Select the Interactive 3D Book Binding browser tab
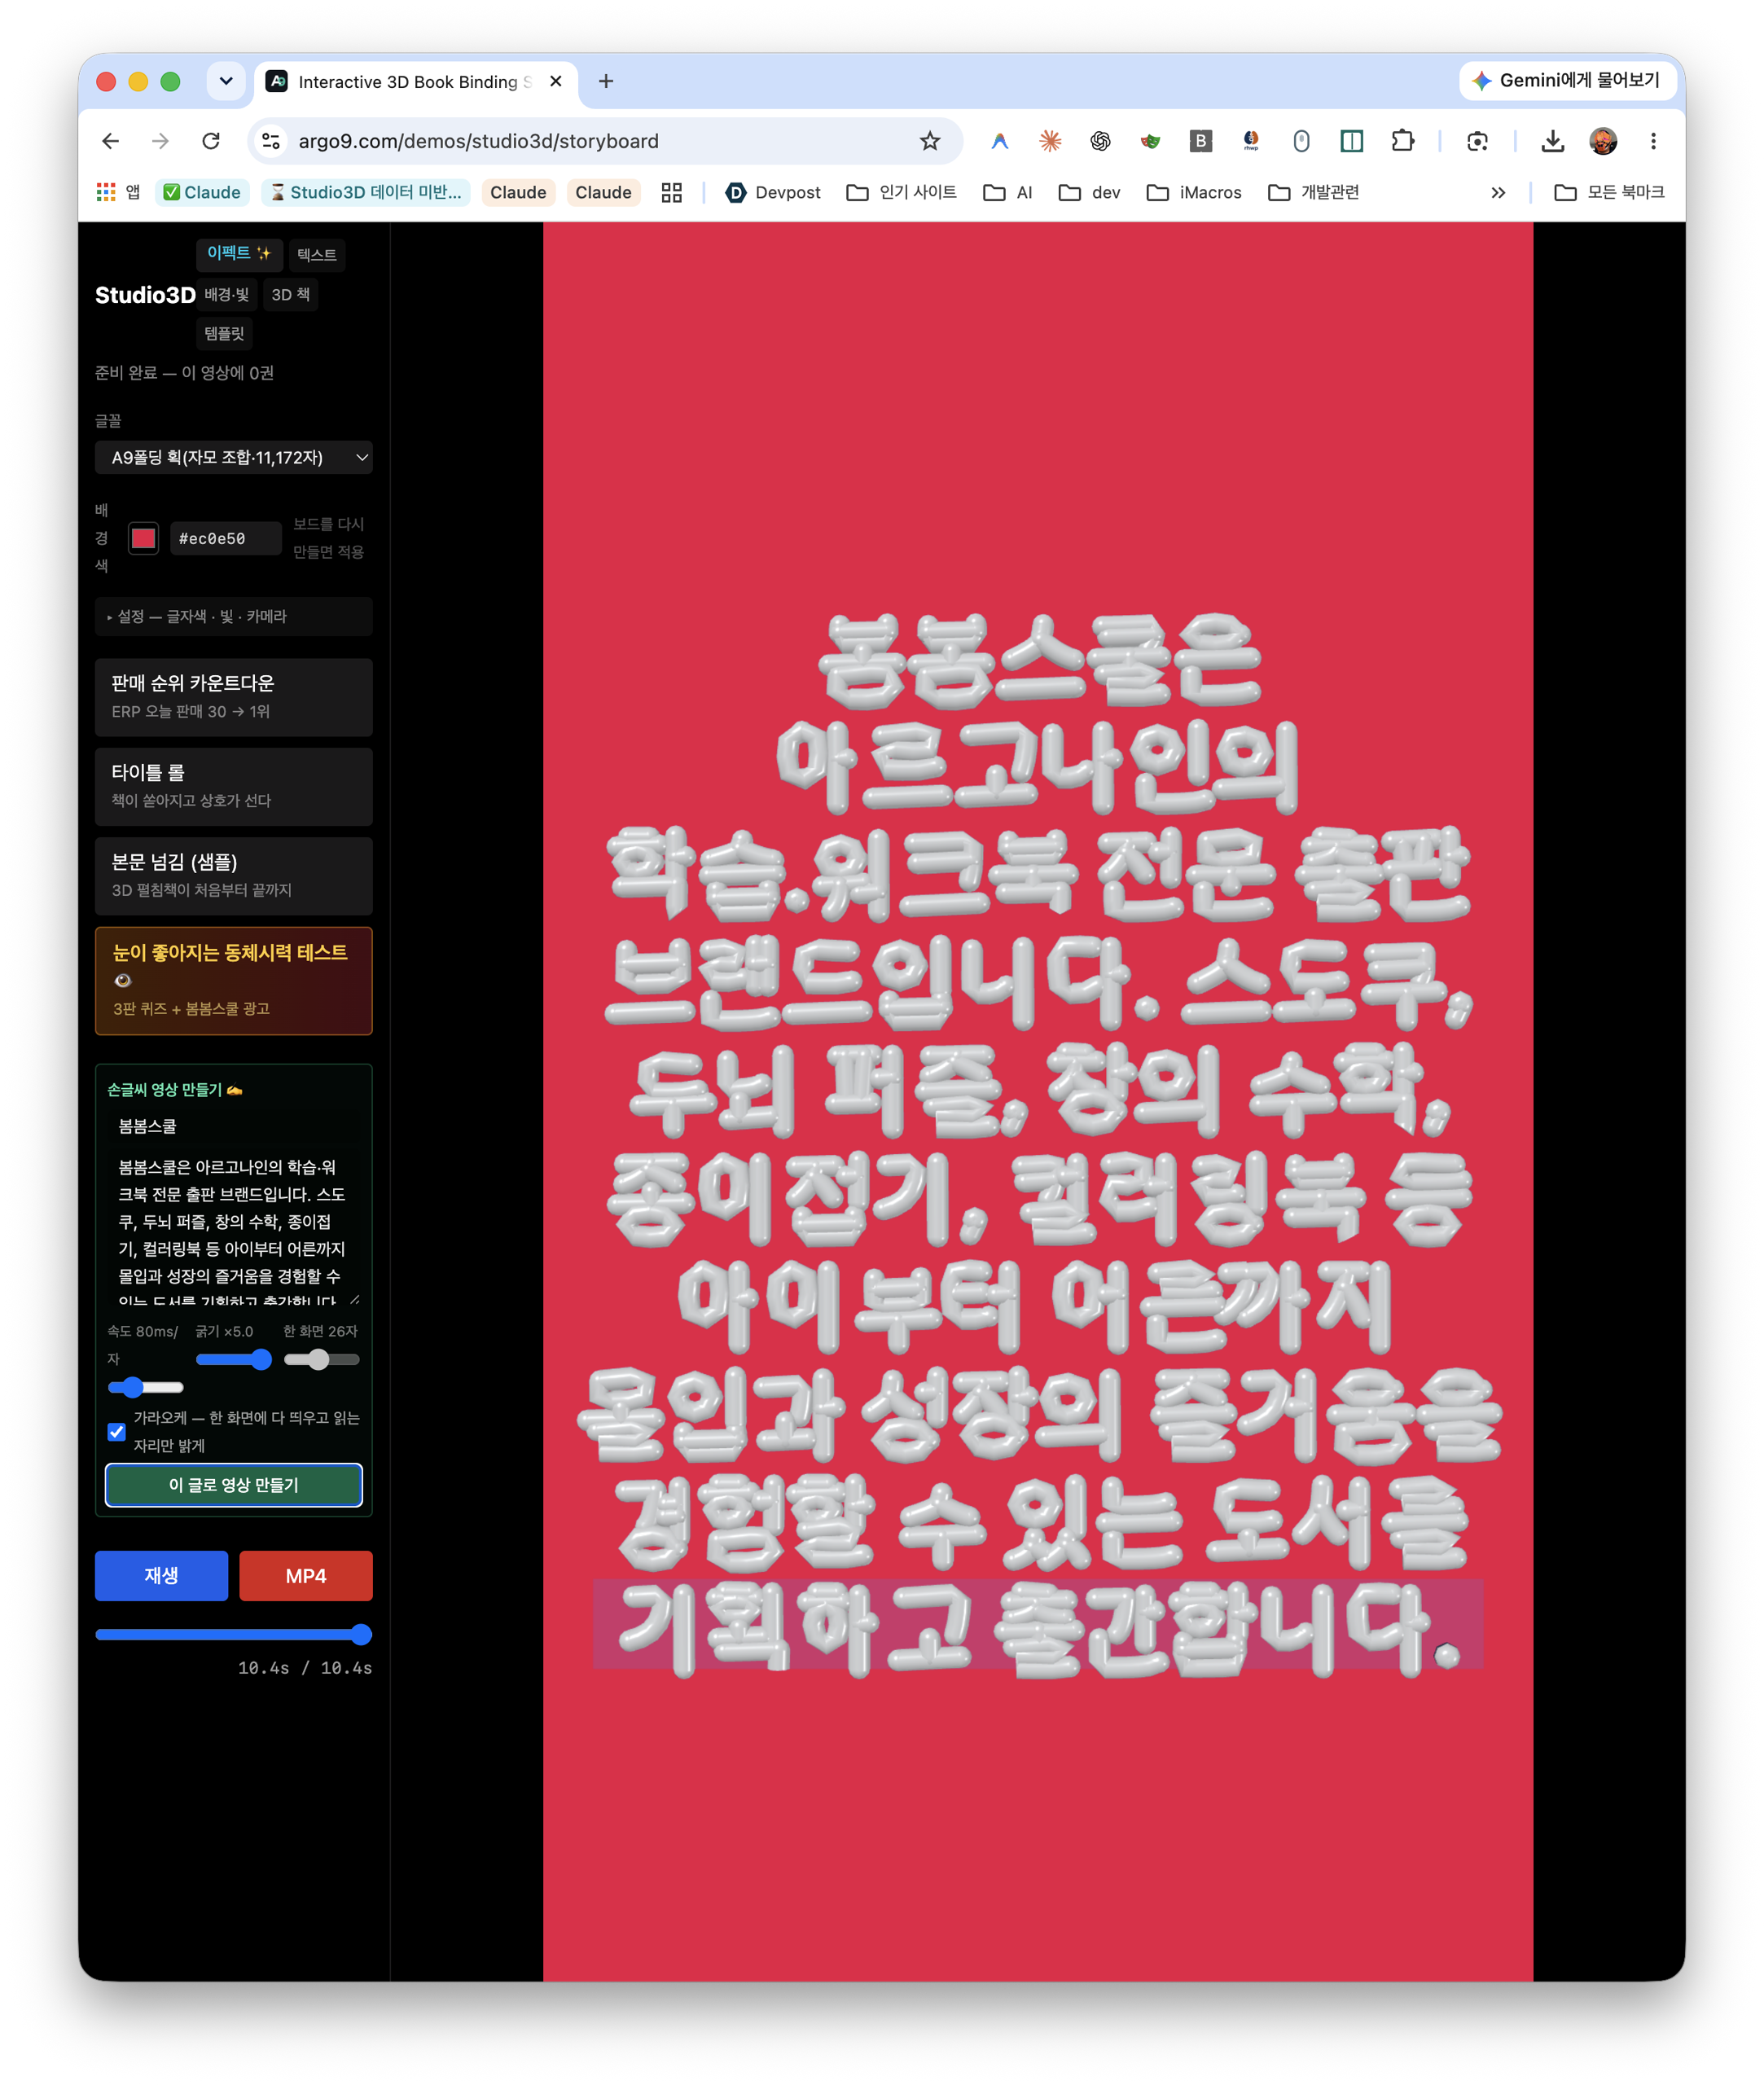1764x2085 pixels. 415,81
